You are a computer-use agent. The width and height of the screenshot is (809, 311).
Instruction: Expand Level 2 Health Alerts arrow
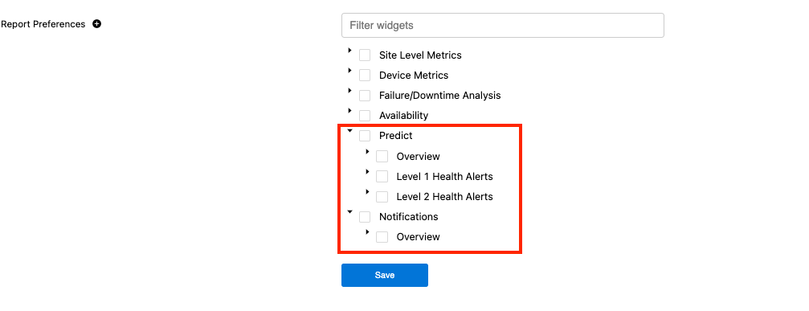click(x=367, y=191)
